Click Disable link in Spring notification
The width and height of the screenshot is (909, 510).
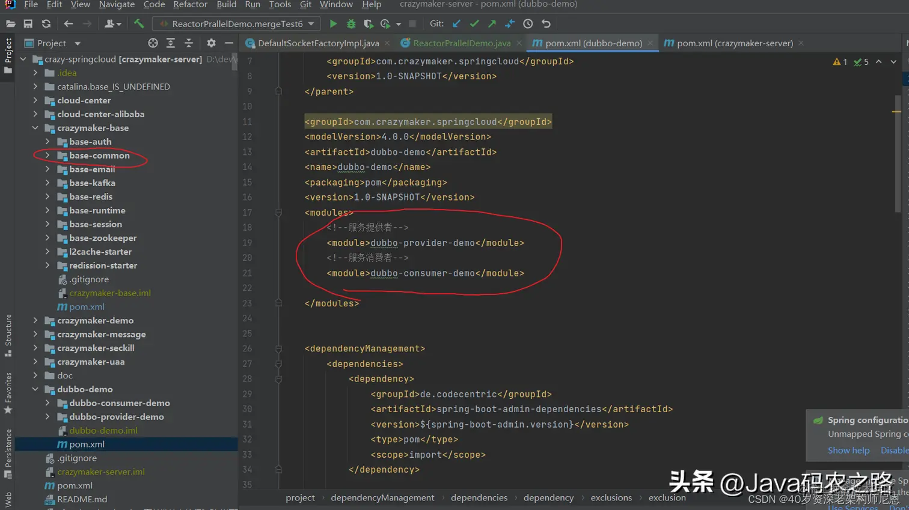pyautogui.click(x=895, y=451)
